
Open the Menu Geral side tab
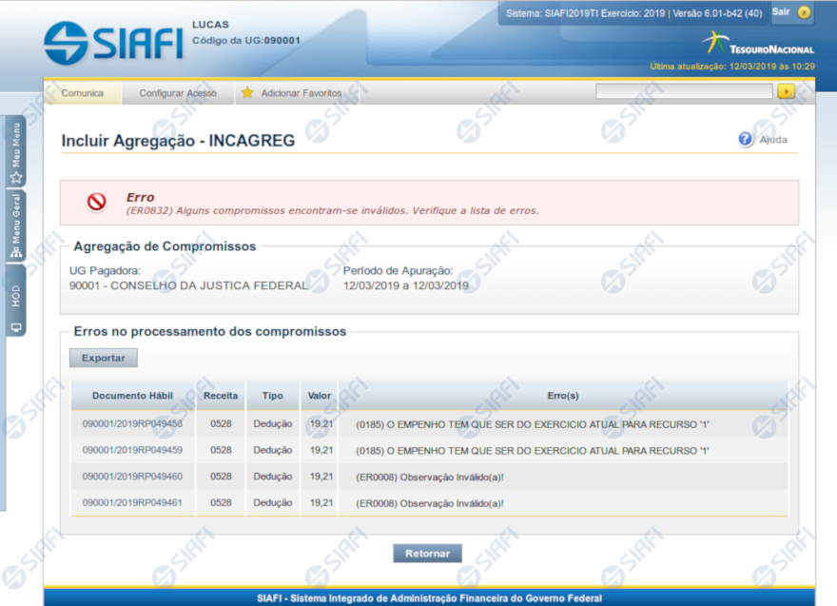click(x=16, y=226)
